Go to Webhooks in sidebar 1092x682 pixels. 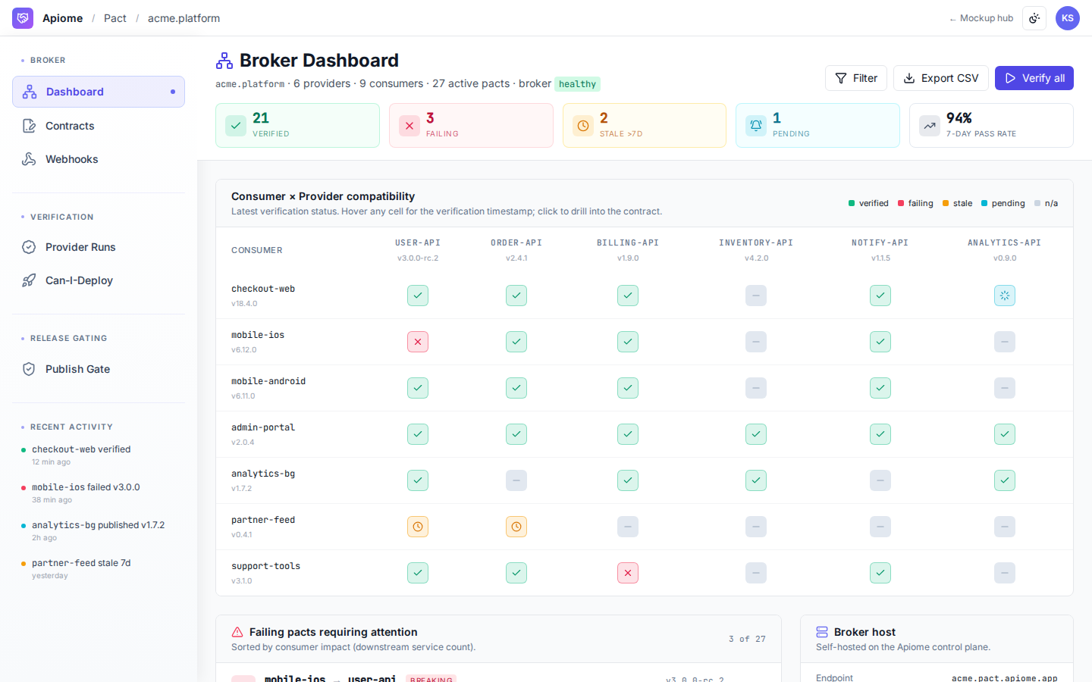(99, 159)
